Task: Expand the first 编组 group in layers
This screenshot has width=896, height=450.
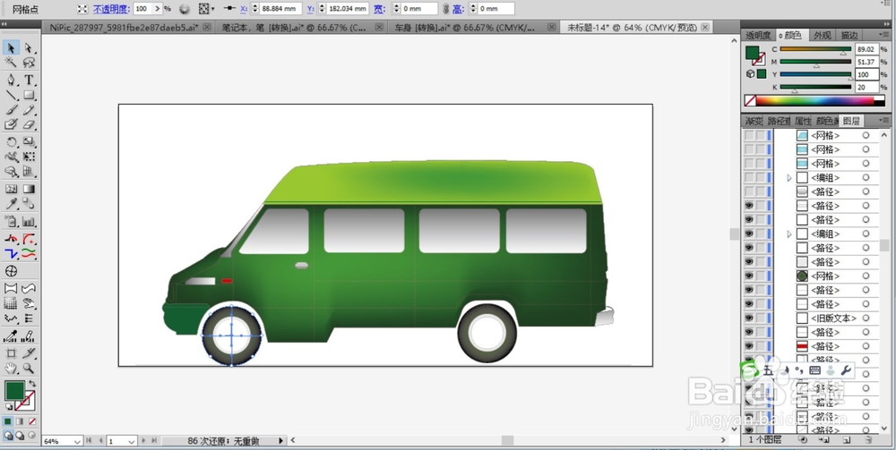Action: point(789,178)
